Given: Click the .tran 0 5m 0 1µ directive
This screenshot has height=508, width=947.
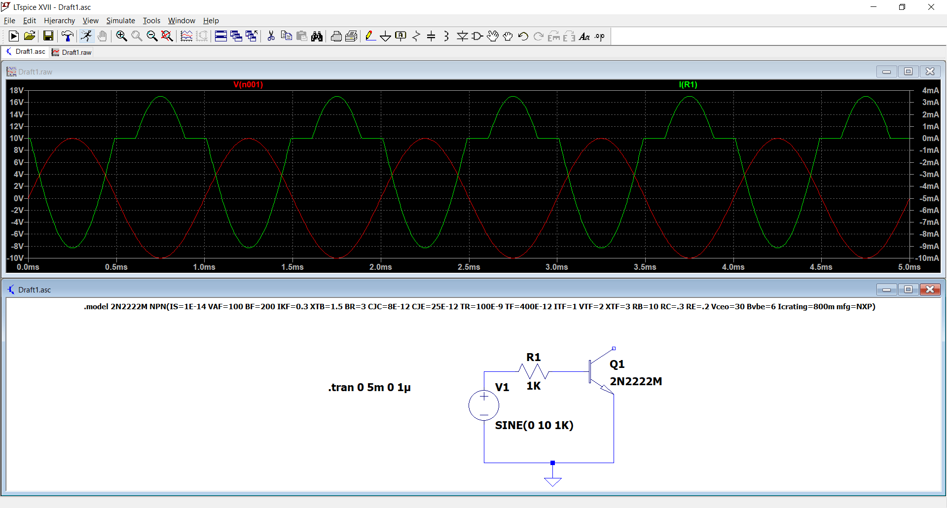Looking at the screenshot, I should coord(369,388).
